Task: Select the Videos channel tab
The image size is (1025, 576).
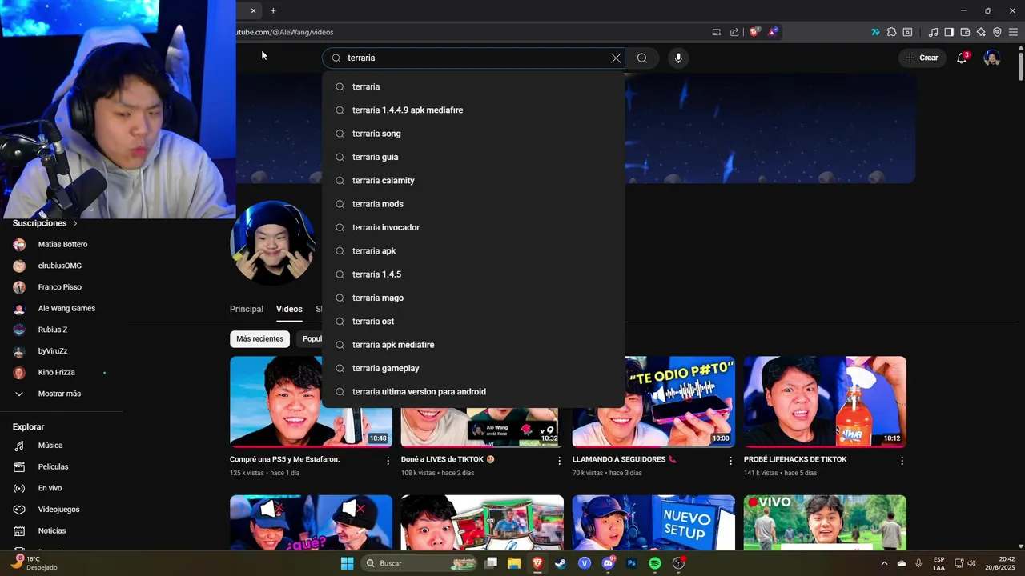Action: click(x=289, y=309)
